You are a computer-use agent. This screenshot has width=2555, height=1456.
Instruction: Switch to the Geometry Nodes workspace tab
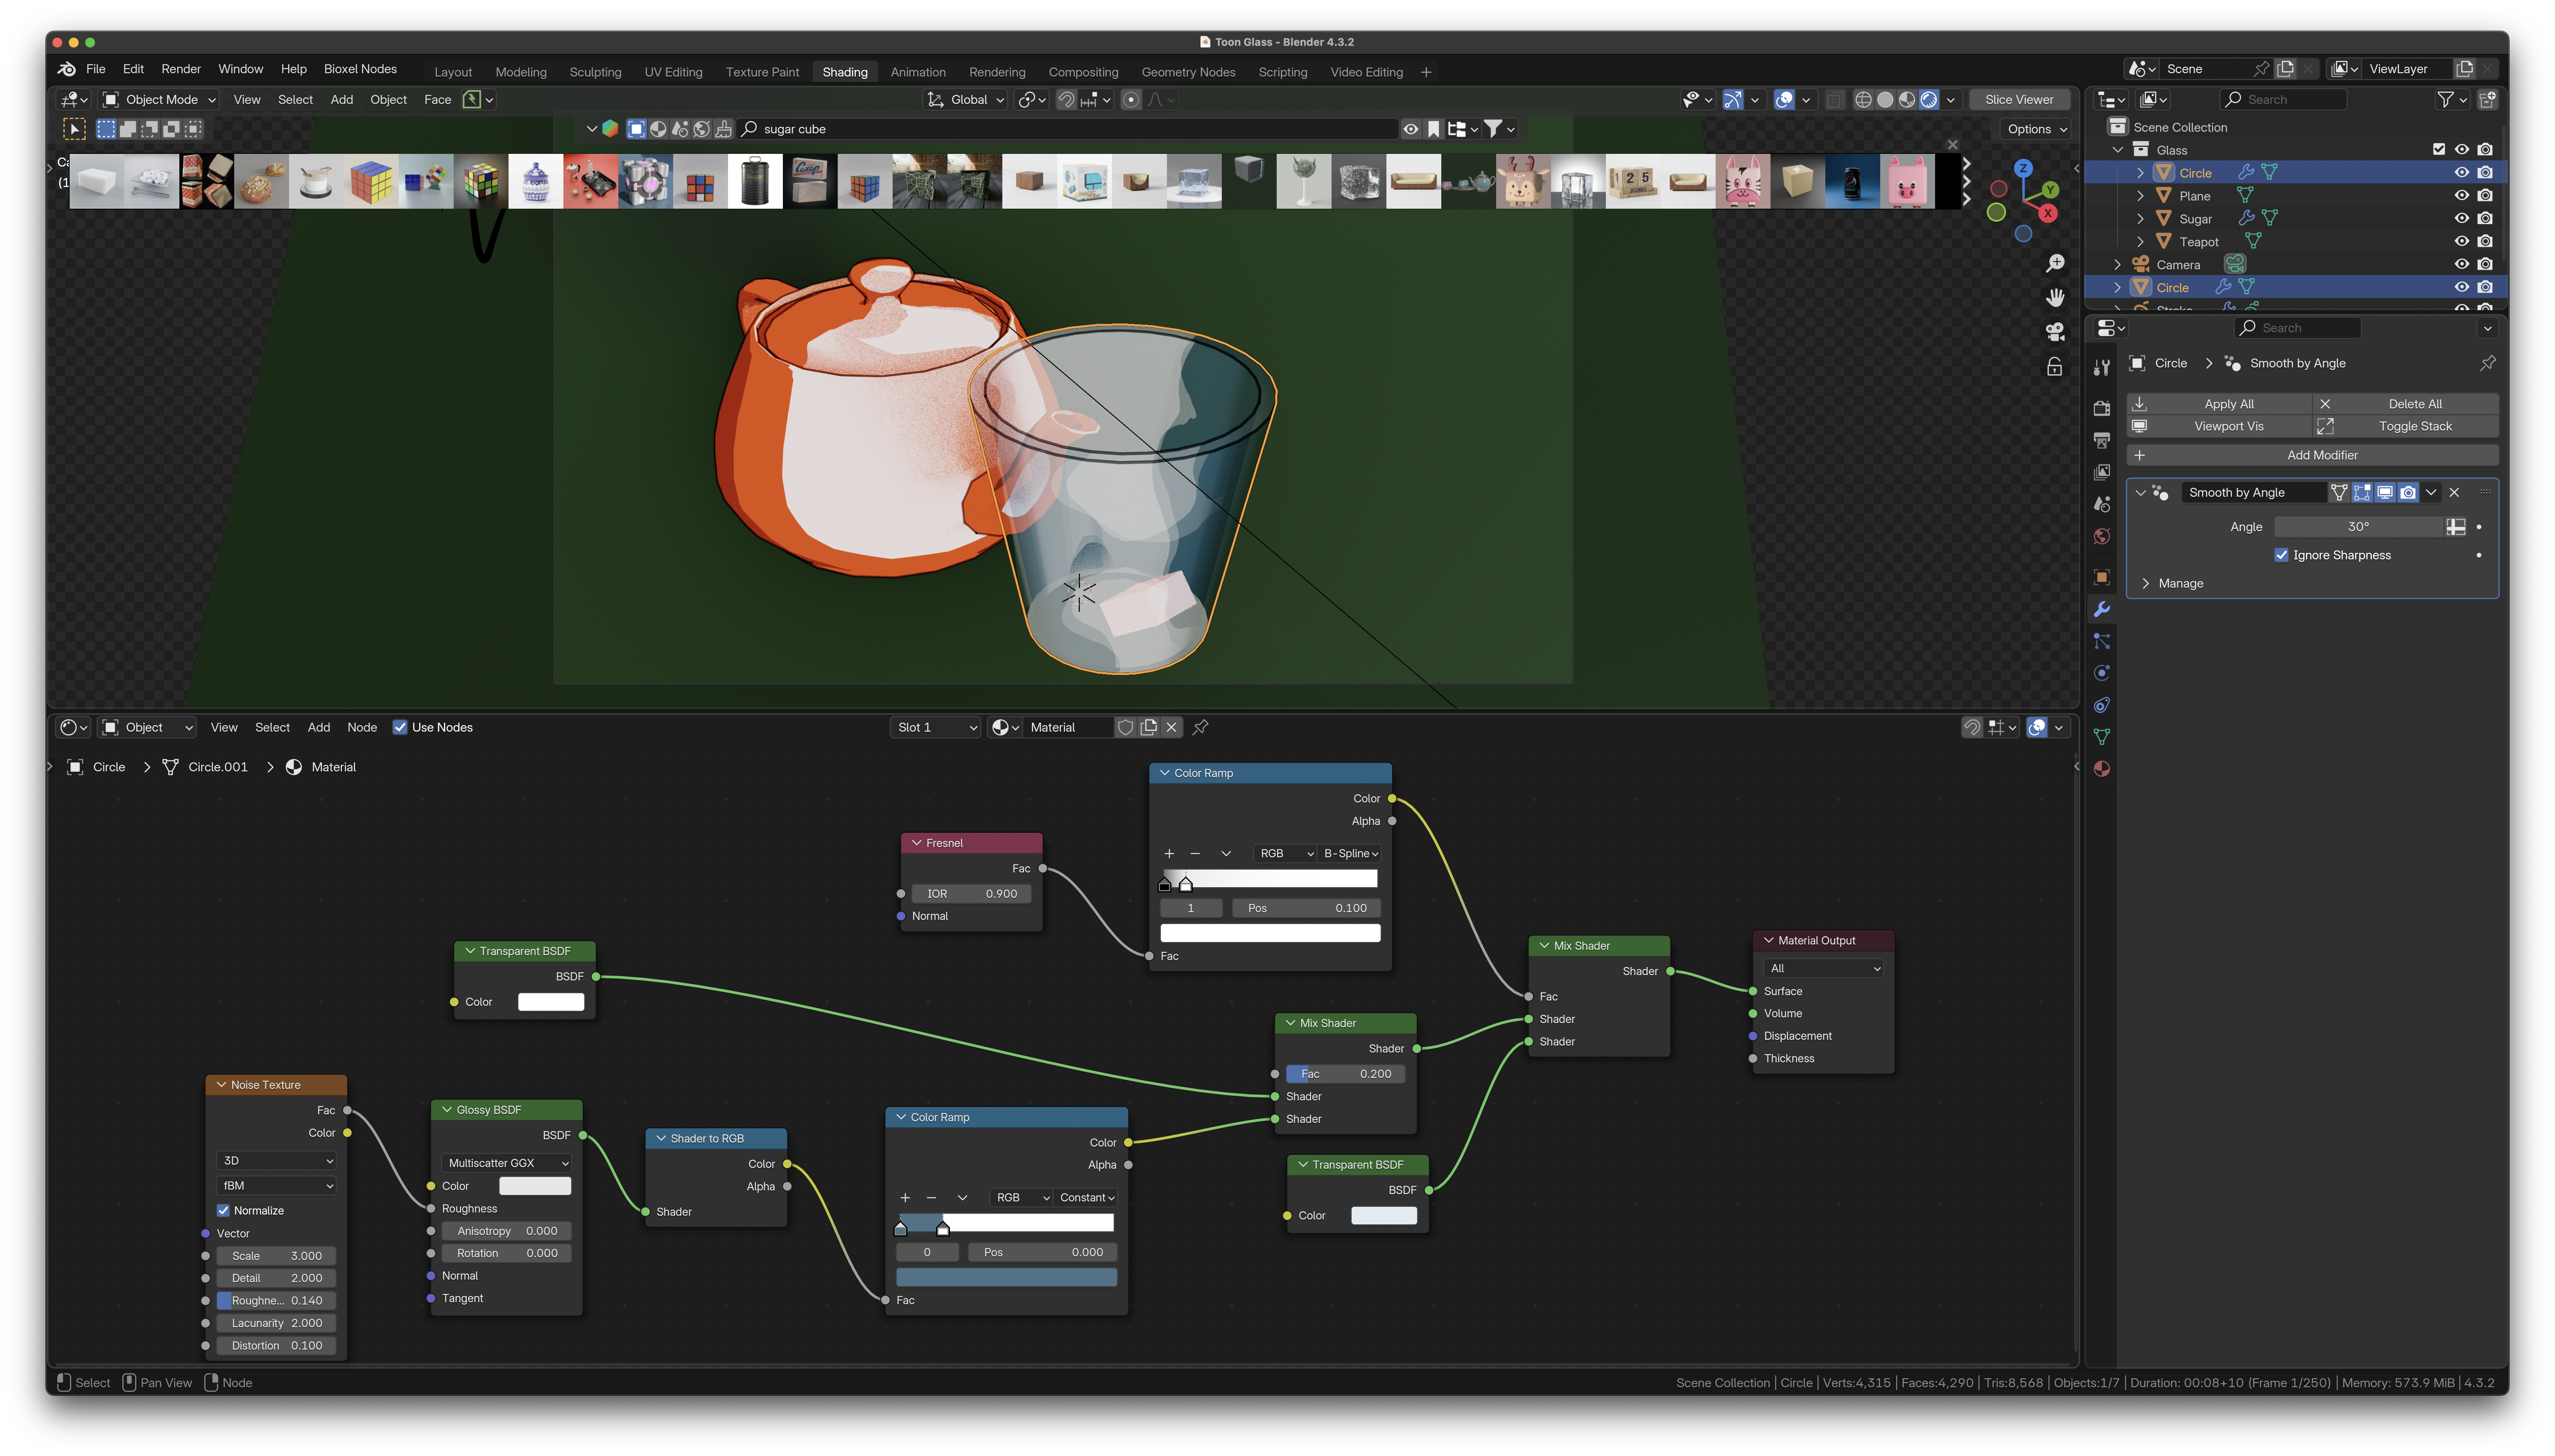coord(1189,72)
